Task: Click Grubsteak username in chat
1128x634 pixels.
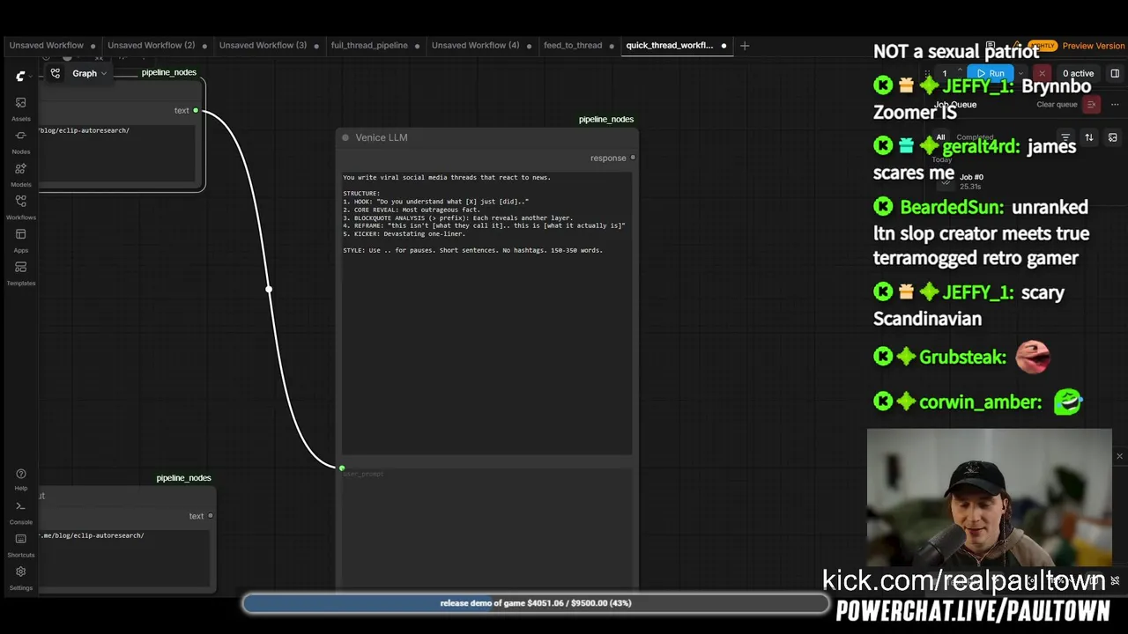Action: coord(962,358)
